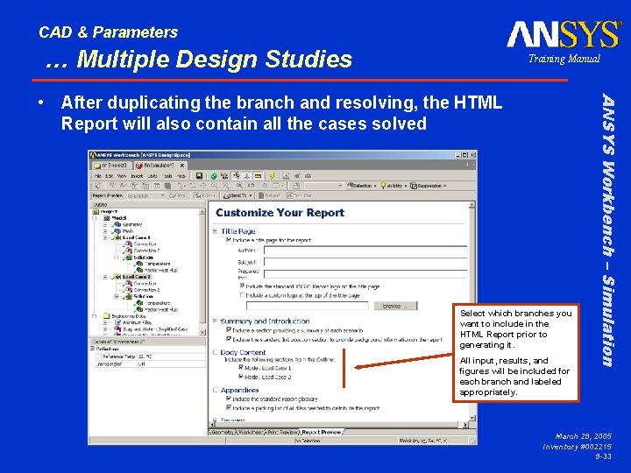
Task: Click the Temperature result icon under Load Case 1
Action: tap(139, 264)
